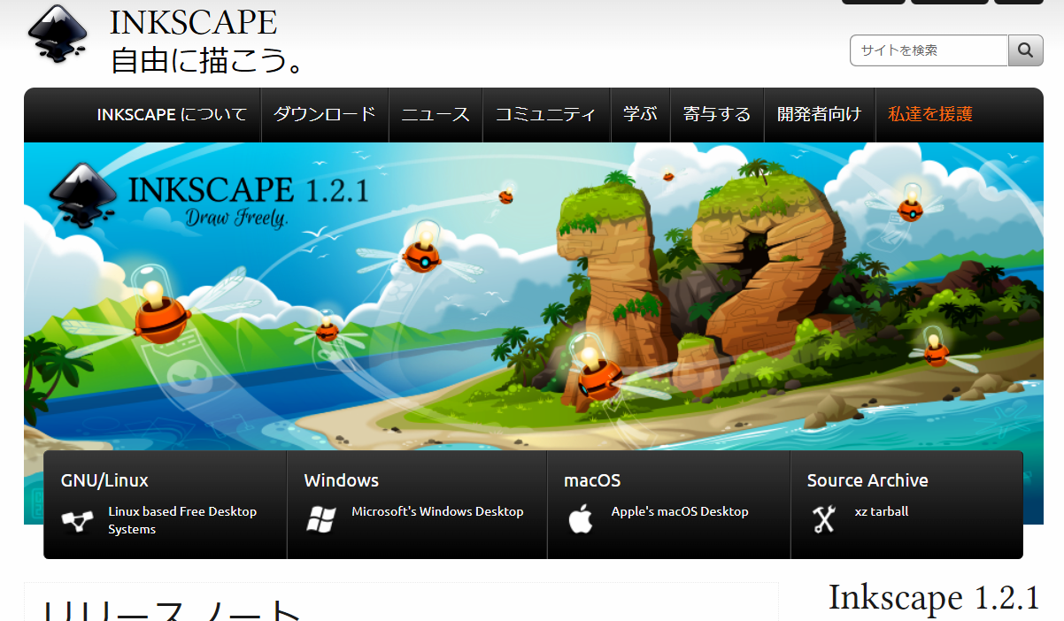Click the Apple logo icon
This screenshot has width=1064, height=621.
[x=580, y=520]
